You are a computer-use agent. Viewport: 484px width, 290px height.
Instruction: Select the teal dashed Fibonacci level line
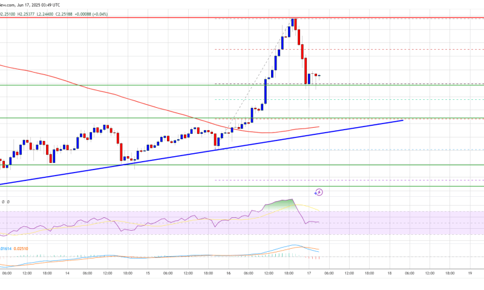(x=349, y=99)
